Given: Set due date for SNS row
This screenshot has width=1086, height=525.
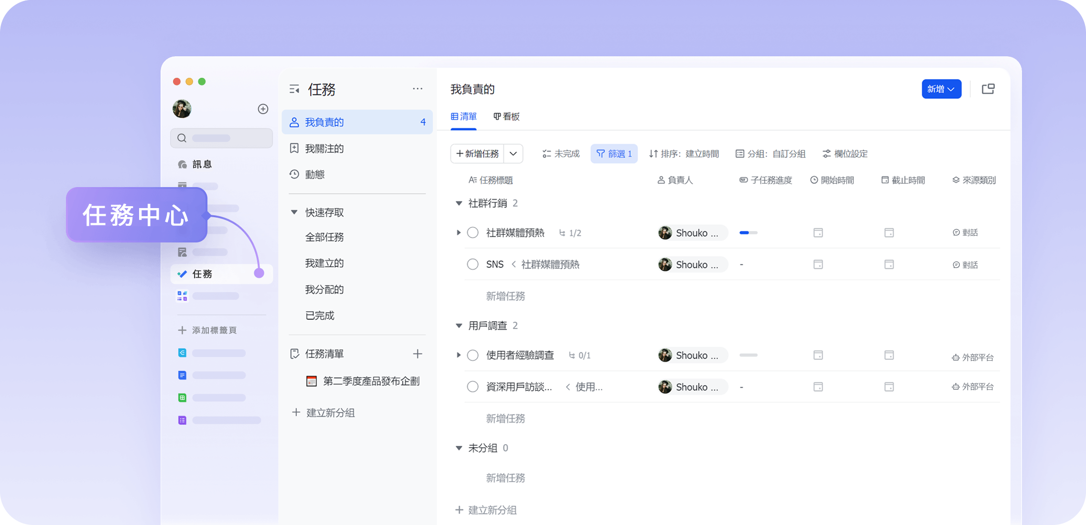Looking at the screenshot, I should point(889,264).
